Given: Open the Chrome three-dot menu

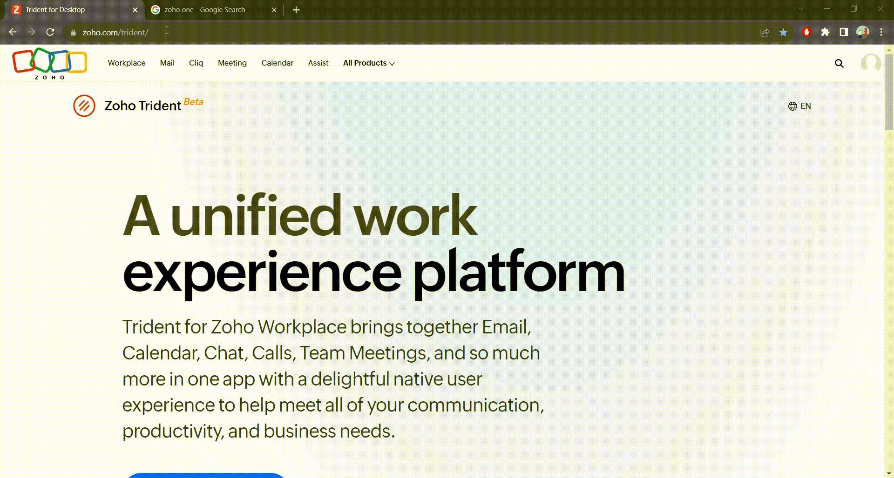Looking at the screenshot, I should pos(881,32).
